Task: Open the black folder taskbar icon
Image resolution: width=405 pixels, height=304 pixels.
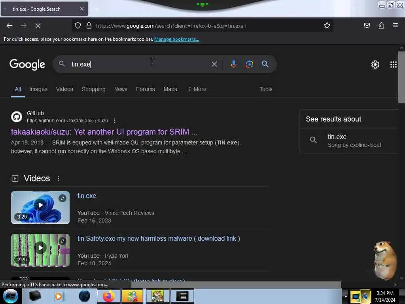Action: pos(35,296)
